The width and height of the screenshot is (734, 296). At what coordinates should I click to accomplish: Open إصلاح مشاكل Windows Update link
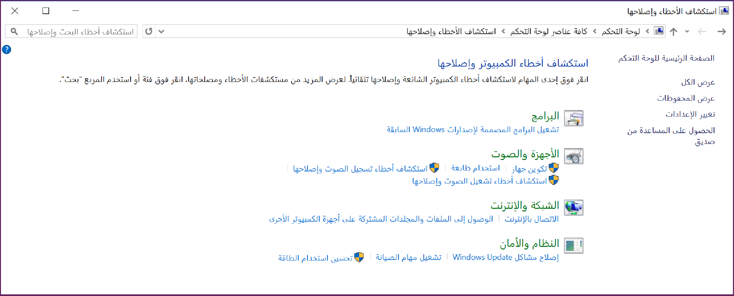(505, 257)
